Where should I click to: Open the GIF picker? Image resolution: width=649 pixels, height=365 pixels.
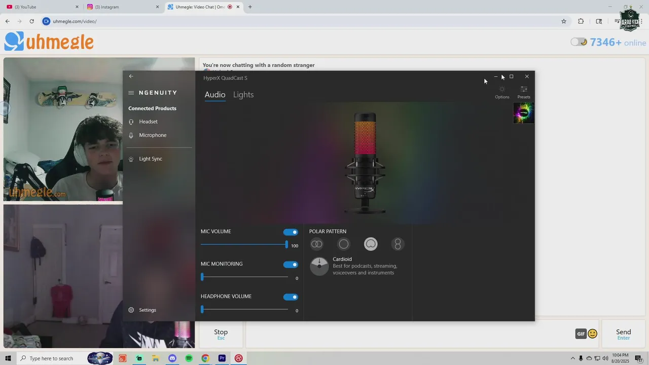581,334
